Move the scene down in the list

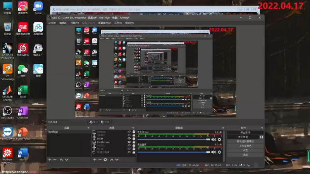coord(67,160)
